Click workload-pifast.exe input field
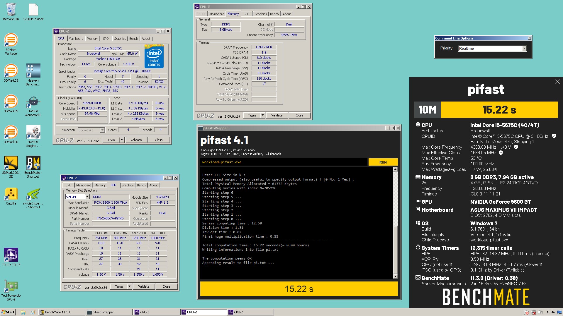This screenshot has height=316, width=563. coord(284,162)
